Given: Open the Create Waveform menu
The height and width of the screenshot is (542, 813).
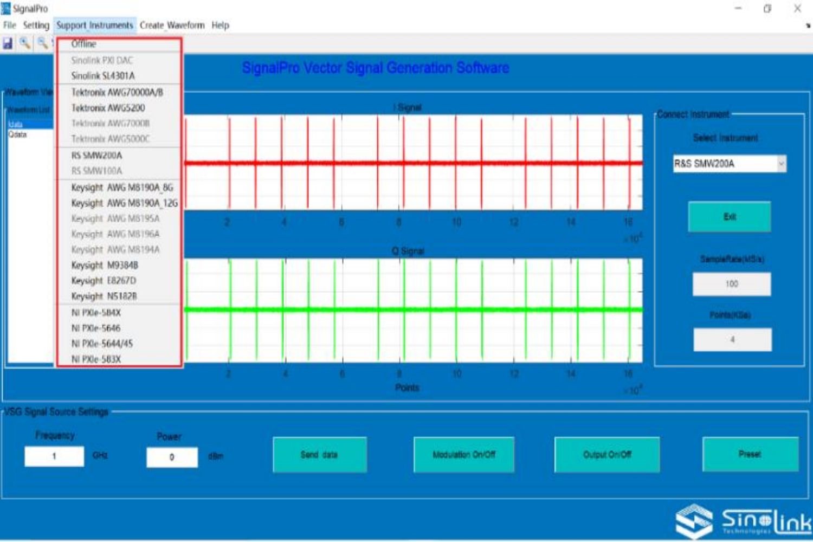Looking at the screenshot, I should (172, 25).
